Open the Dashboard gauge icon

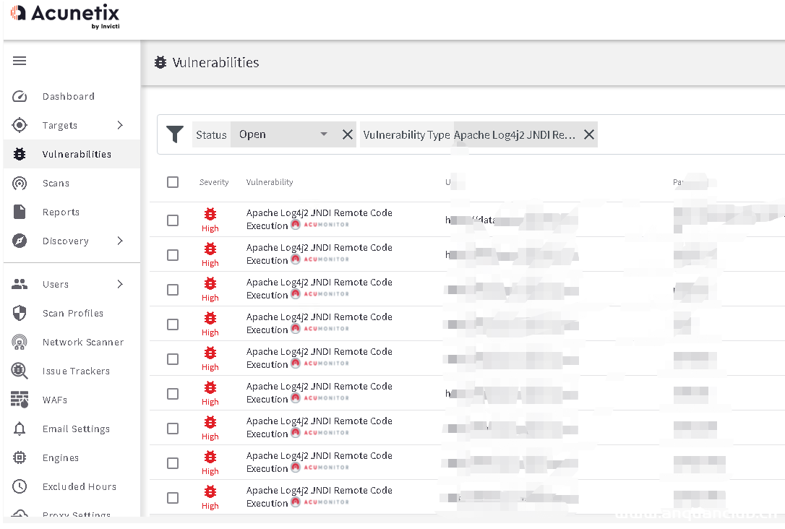[x=20, y=97]
